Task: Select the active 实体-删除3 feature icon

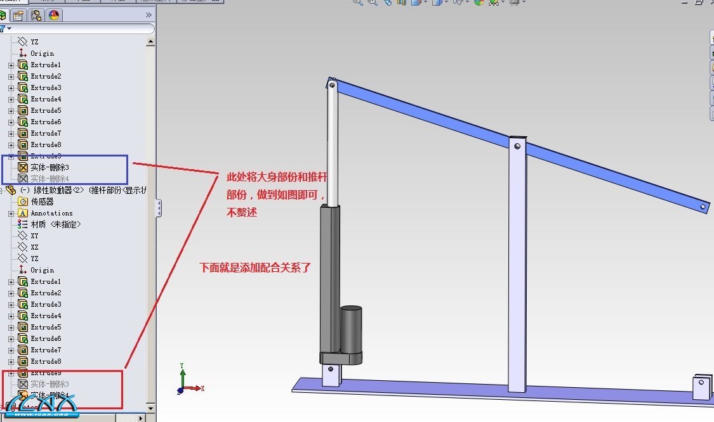Action: 23,167
